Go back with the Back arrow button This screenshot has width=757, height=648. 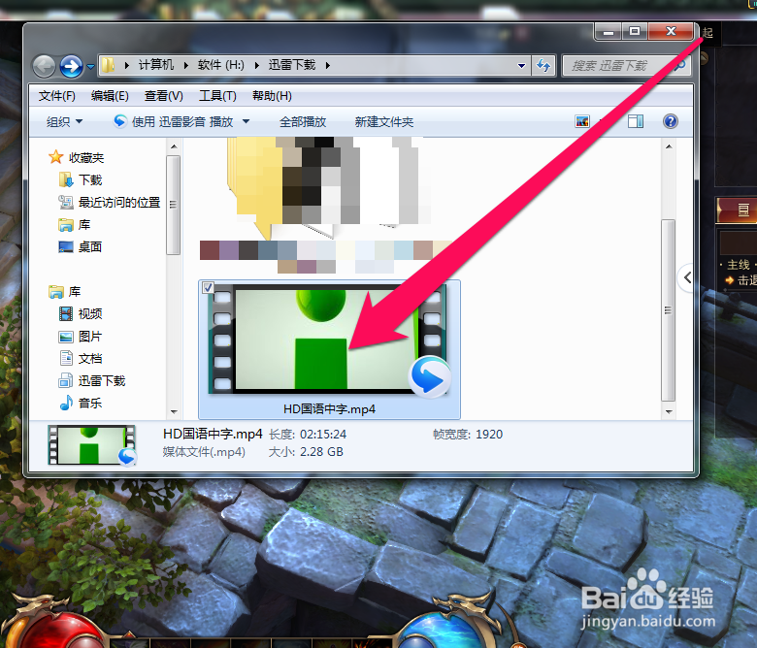tap(44, 66)
